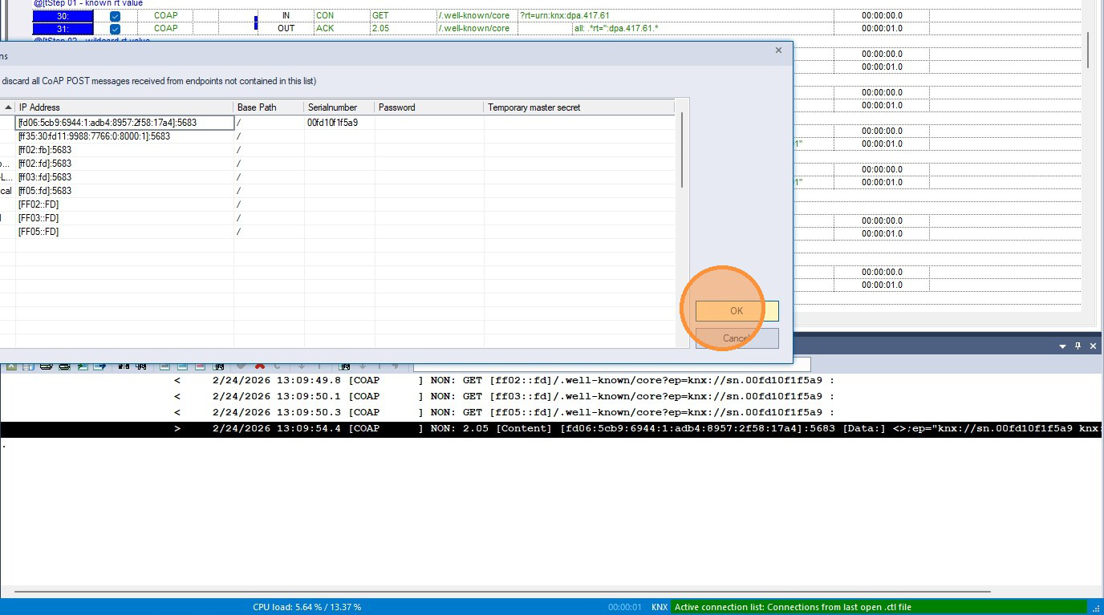The image size is (1104, 615).
Task: Confirm the connections dialog with OK
Action: pos(737,311)
